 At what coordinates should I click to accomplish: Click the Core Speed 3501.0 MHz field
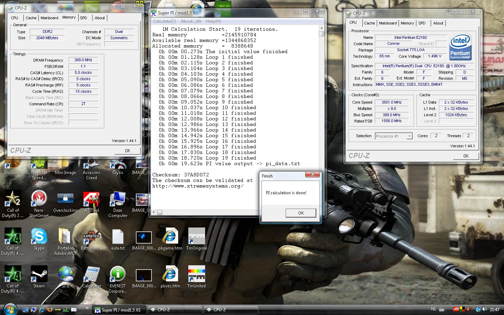[x=392, y=102]
